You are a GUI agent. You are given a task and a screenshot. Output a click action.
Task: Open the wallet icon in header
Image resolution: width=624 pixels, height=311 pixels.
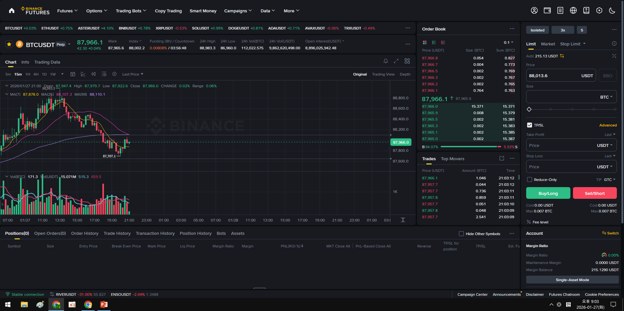pos(547,11)
